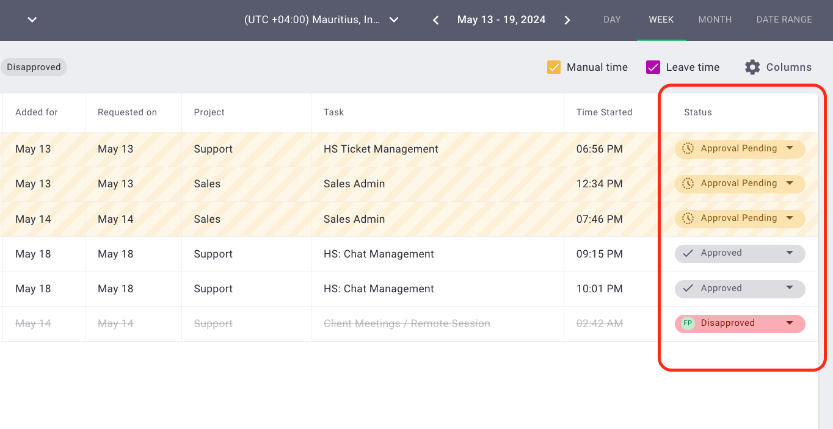Click the Disapproved filter chip
The height and width of the screenshot is (429, 833).
click(x=34, y=67)
